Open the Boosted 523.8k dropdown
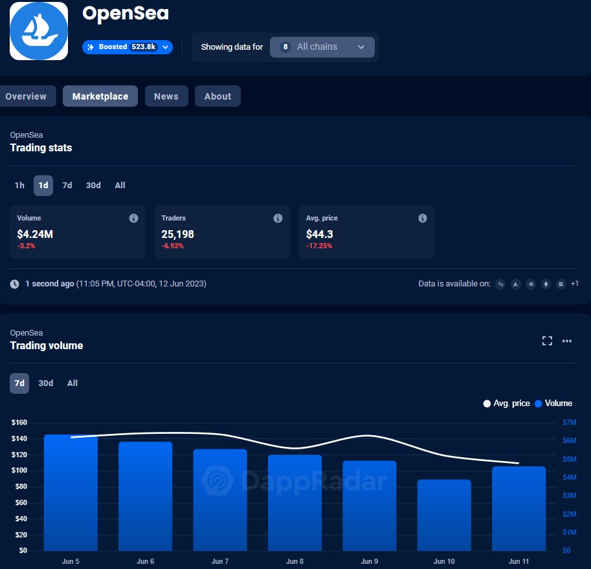 pos(128,47)
